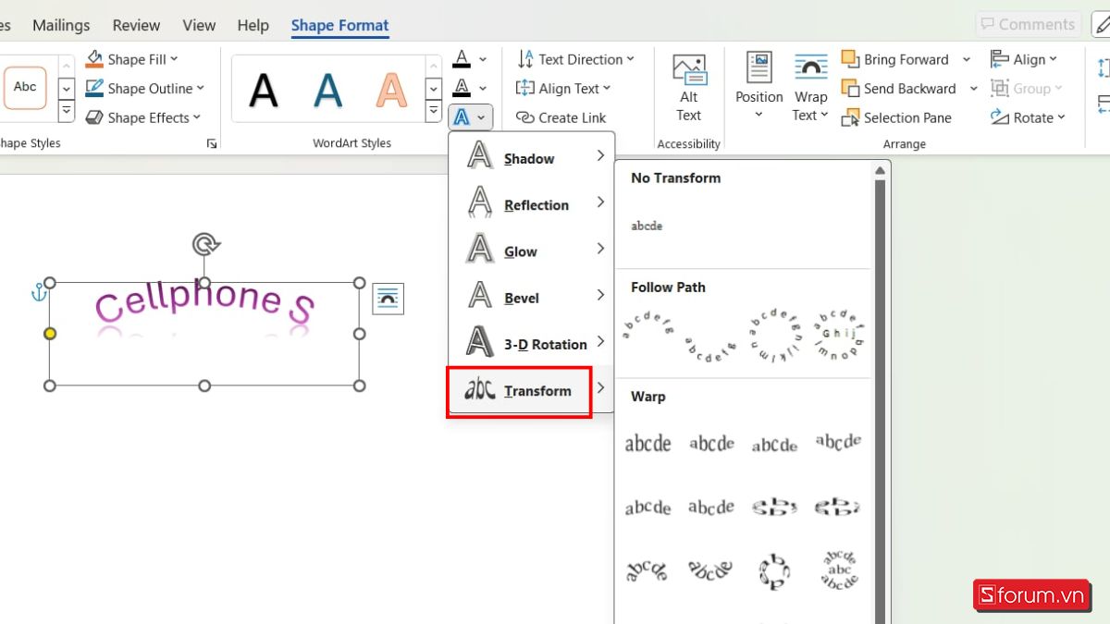Click the rotation handle above the WordArt box

coord(205,244)
